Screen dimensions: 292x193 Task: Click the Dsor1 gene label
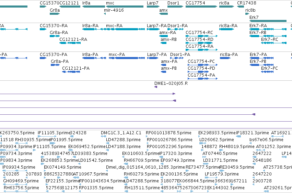pyautogui.click(x=173, y=3)
